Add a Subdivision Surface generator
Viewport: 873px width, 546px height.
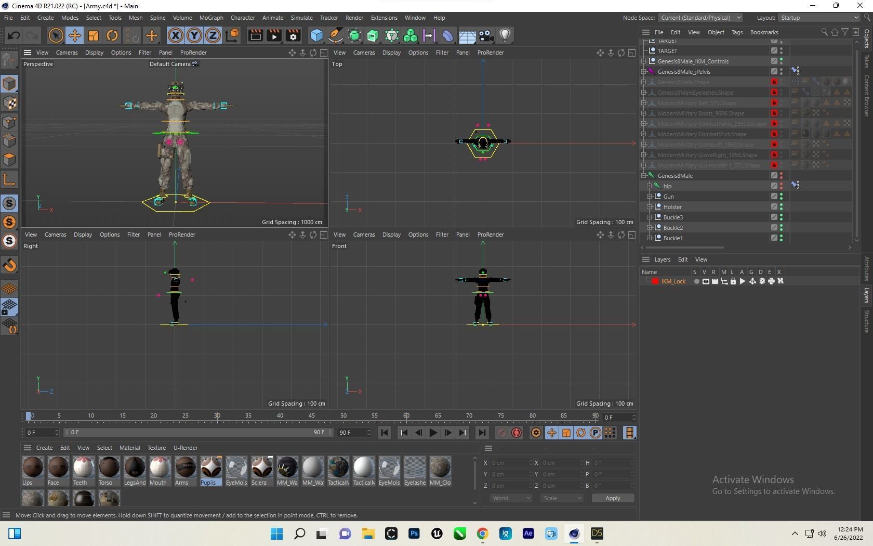click(354, 35)
